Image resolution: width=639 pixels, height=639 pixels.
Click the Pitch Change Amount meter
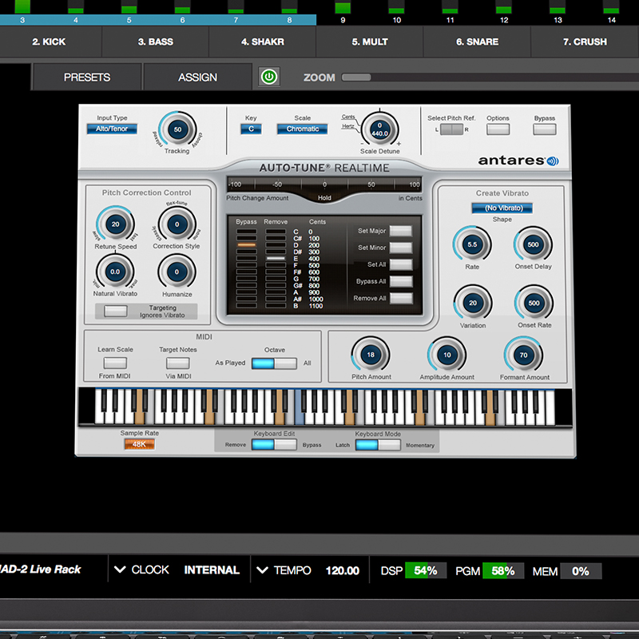pyautogui.click(x=324, y=185)
